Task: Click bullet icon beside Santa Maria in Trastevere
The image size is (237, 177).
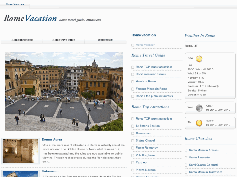Action: point(186,172)
